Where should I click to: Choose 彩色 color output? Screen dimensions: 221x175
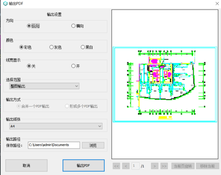pos(21,47)
